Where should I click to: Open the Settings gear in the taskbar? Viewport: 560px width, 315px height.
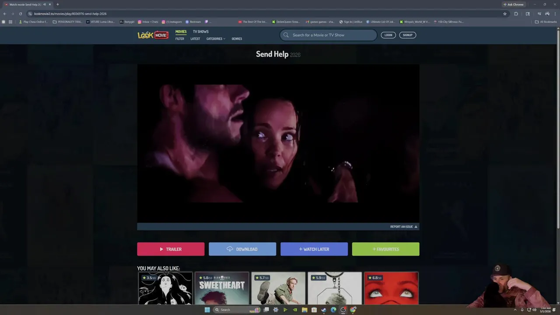pos(276,310)
